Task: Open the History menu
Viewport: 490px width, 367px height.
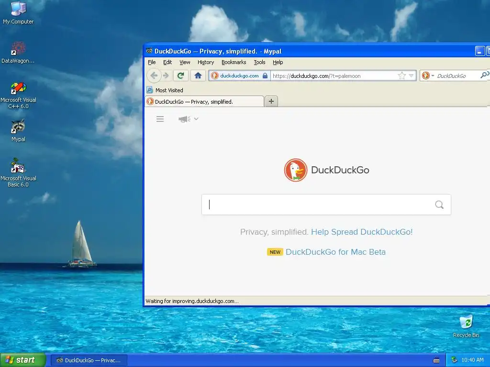Action: 206,62
